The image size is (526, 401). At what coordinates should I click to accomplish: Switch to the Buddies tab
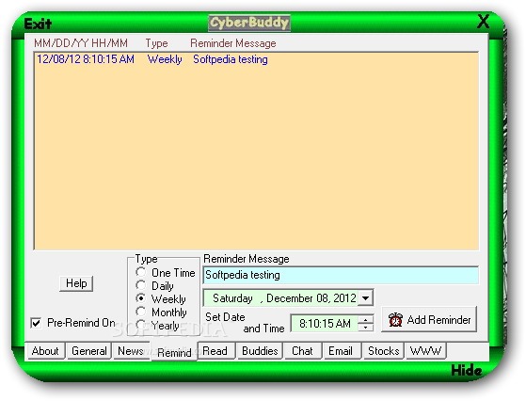pyautogui.click(x=260, y=351)
